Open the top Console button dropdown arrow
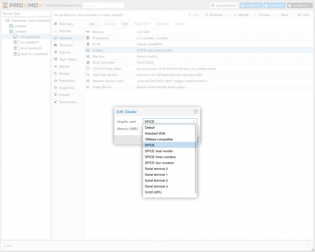This screenshot has width=315, height=252. pos(275,15)
